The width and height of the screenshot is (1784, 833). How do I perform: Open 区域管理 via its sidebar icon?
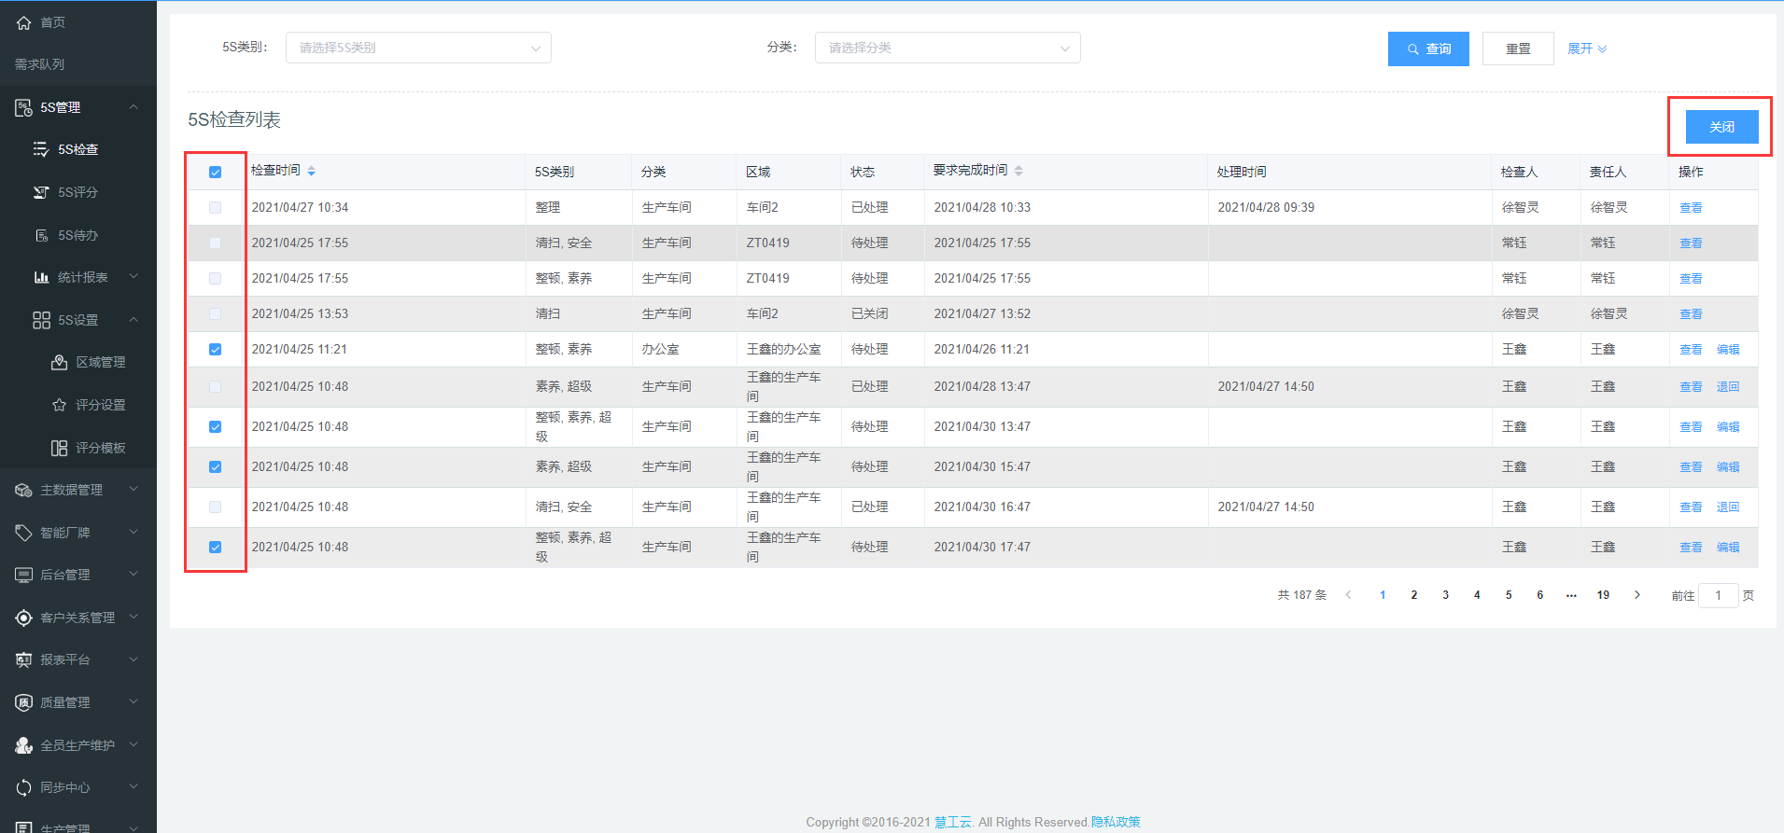point(59,362)
